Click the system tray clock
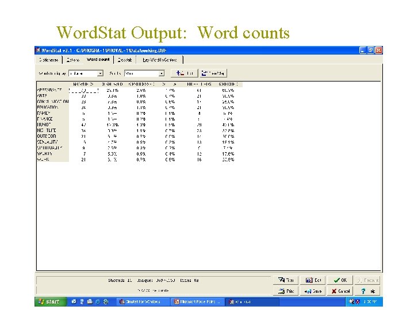Viewport: 414px width, 310px height. click(371, 302)
